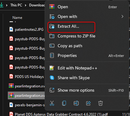Expand the Open with submenu arrow
The height and width of the screenshot is (116, 130).
pos(122,16)
